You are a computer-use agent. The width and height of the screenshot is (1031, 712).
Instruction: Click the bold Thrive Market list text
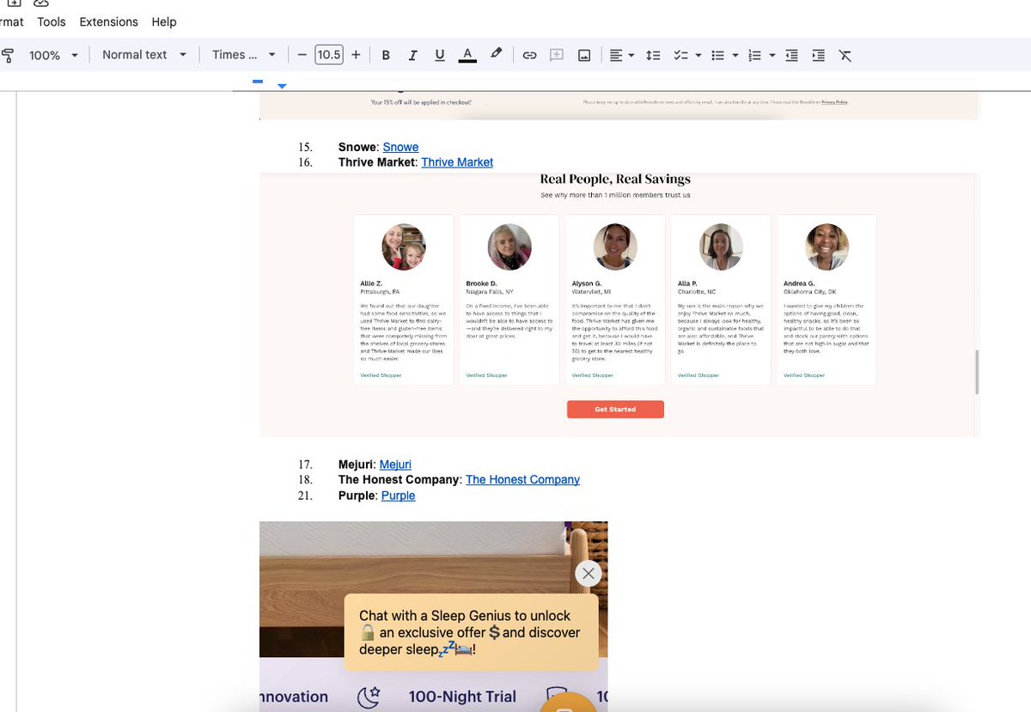[377, 162]
